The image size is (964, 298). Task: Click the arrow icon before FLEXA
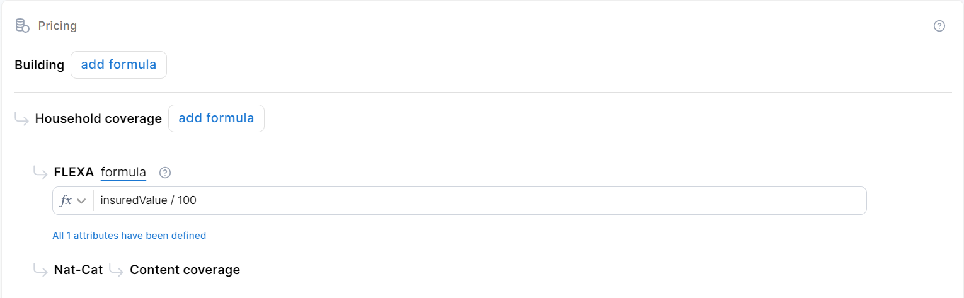point(41,172)
